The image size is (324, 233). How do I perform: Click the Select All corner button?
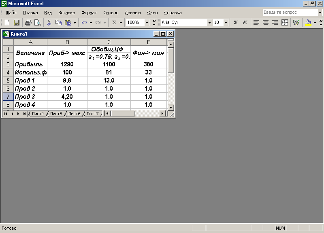8,42
